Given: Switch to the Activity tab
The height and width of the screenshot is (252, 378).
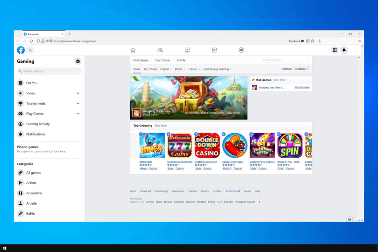Looking at the screenshot, I should pyautogui.click(x=181, y=60).
